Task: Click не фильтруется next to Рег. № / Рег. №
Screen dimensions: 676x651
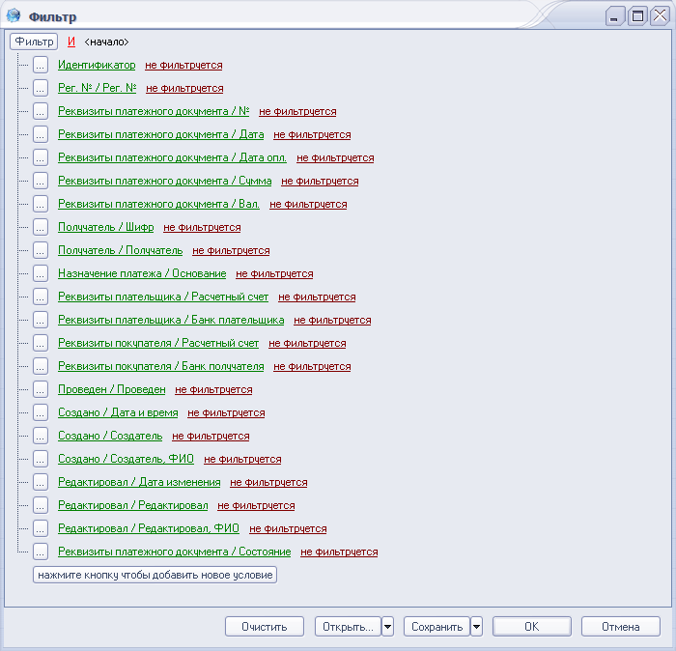Action: tap(184, 89)
